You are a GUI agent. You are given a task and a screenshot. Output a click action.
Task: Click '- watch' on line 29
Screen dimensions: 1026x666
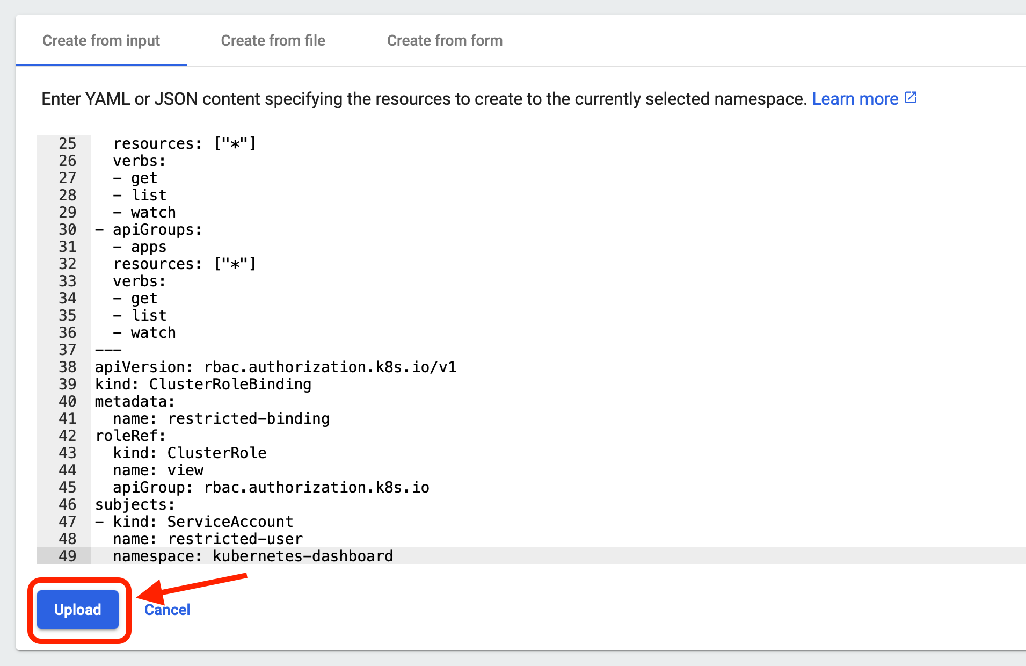(x=144, y=212)
